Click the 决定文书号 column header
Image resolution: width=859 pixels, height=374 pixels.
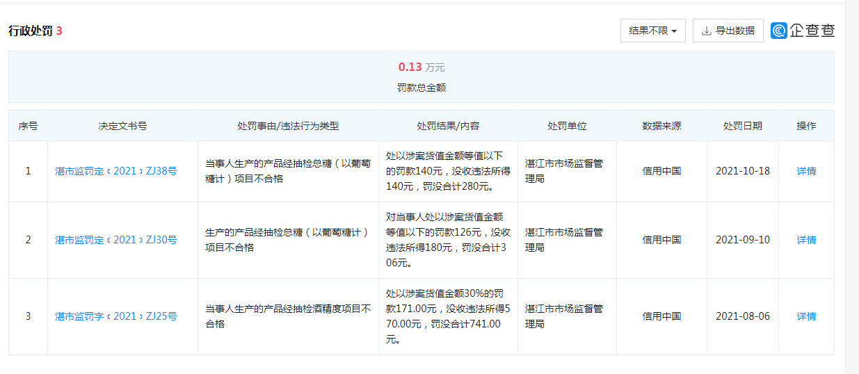click(122, 126)
